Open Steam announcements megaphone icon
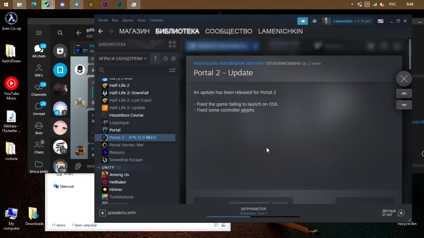Image resolution: width=424 pixels, height=238 pixels. click(302, 21)
